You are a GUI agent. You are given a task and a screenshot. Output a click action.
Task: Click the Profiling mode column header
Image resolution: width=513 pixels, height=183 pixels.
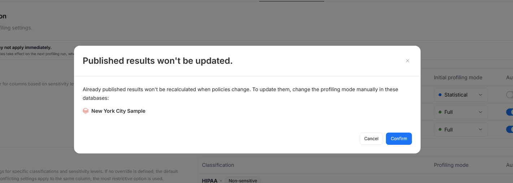451,165
